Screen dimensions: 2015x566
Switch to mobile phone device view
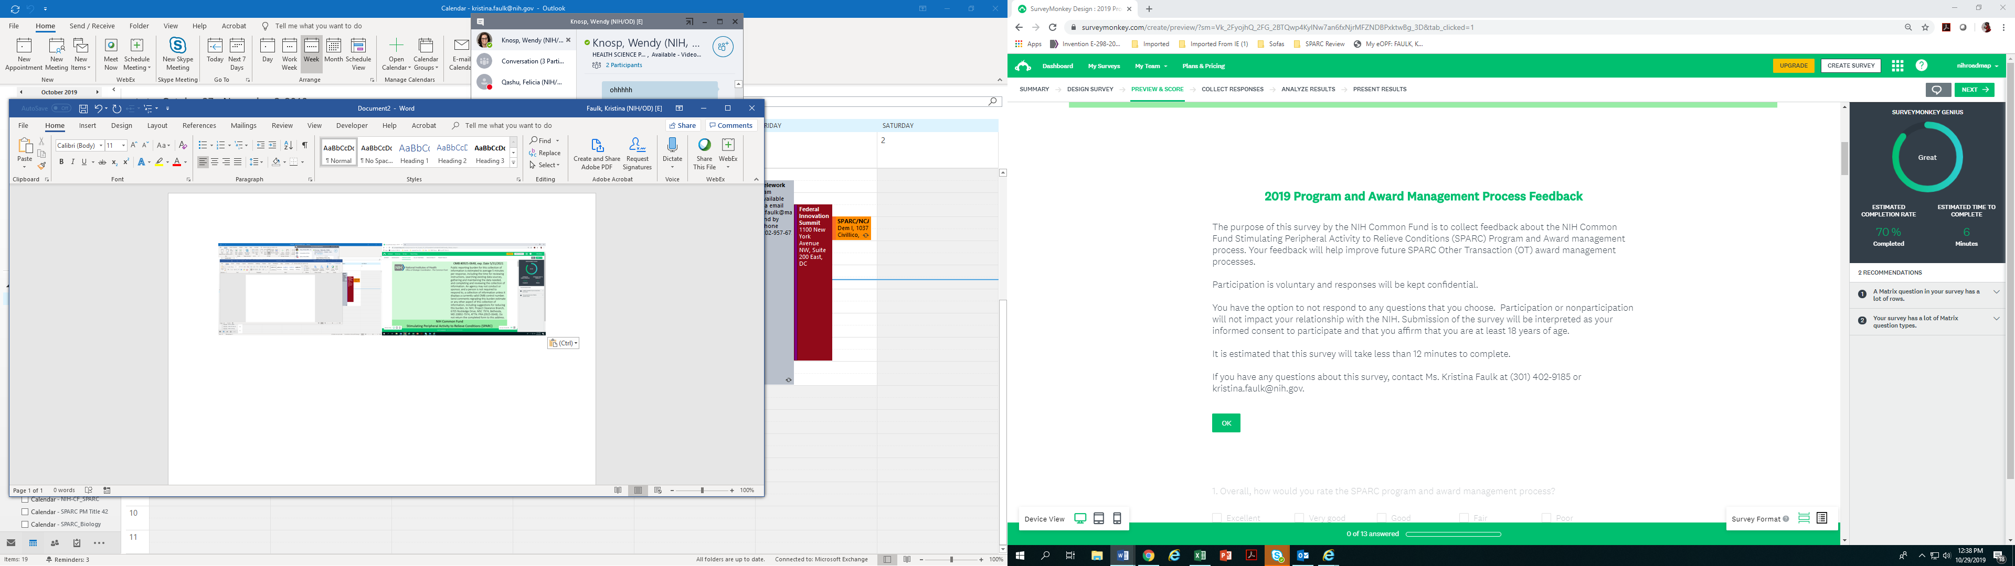click(x=1117, y=518)
